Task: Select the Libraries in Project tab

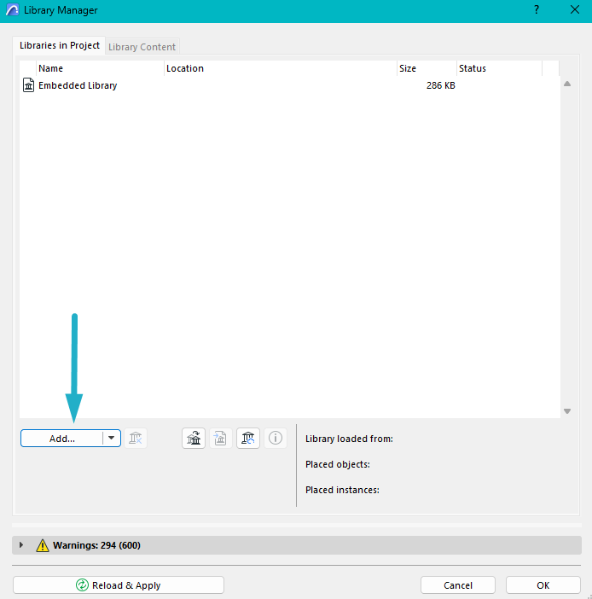Action: [59, 45]
